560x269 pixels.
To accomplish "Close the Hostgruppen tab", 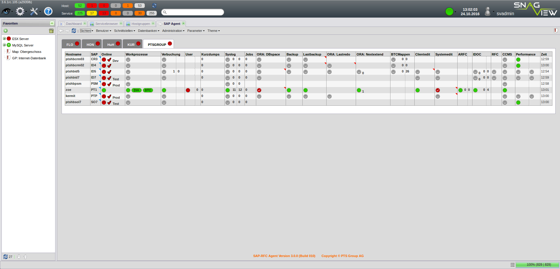I will coord(153,23).
